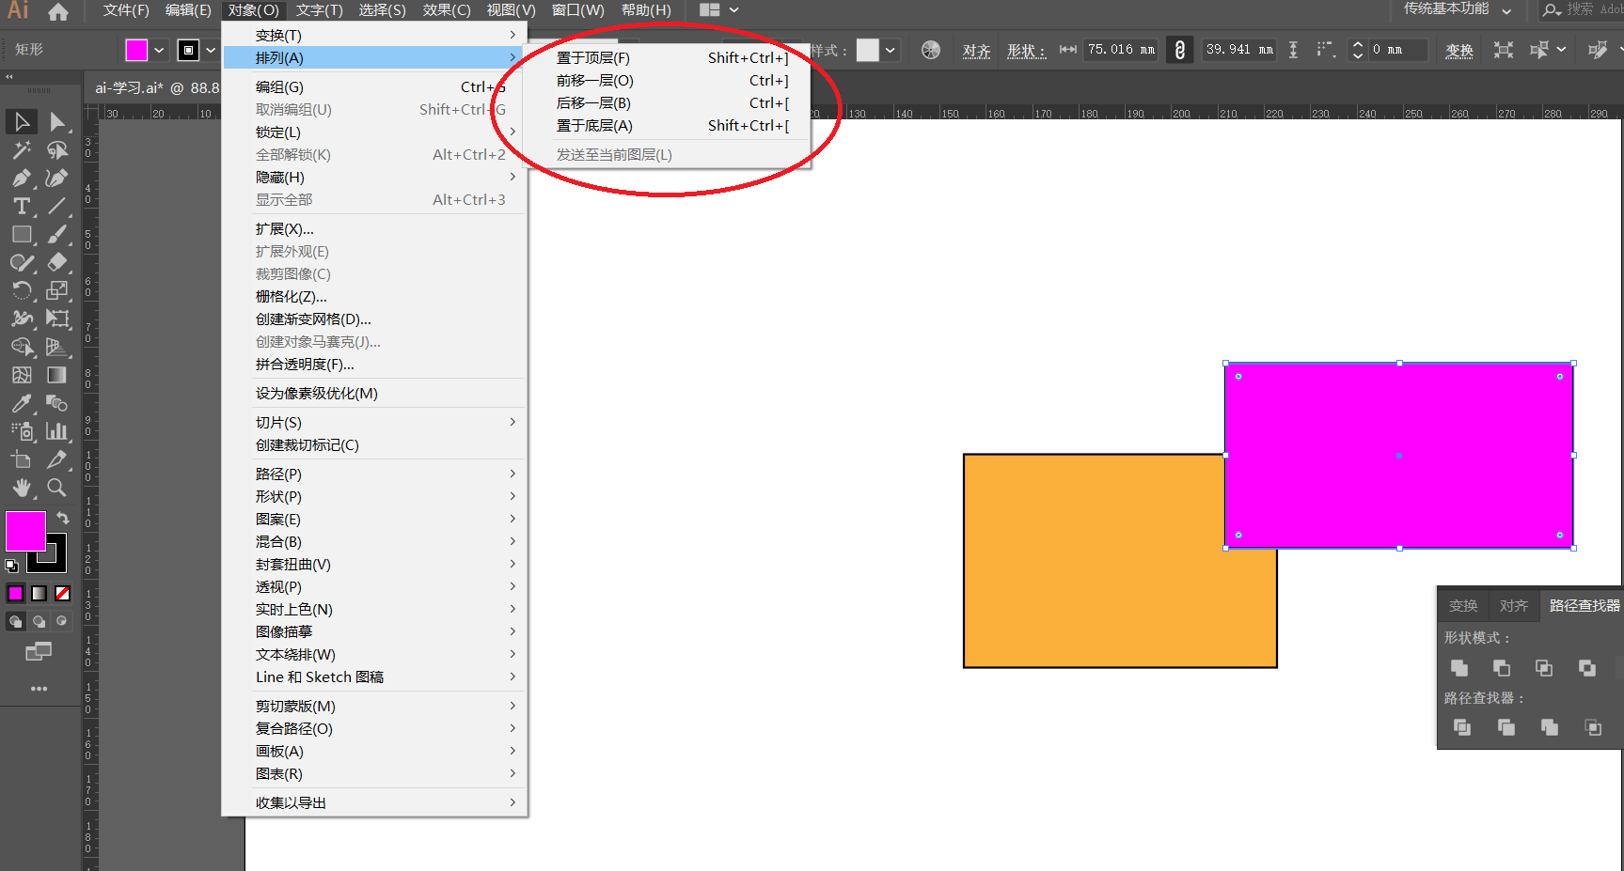Image resolution: width=1624 pixels, height=871 pixels.
Task: Open the arrange documents layout dropdown
Action: click(x=719, y=10)
